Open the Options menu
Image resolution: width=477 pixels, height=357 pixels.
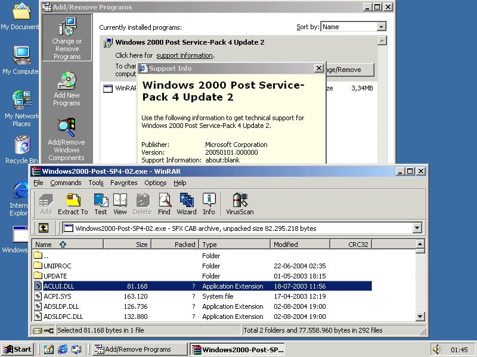tap(156, 183)
